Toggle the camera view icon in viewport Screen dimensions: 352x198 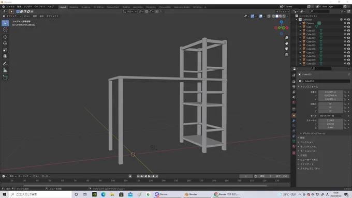click(x=286, y=49)
